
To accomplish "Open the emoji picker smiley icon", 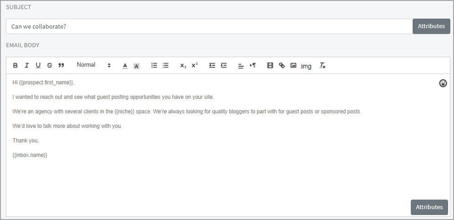I will click(x=443, y=83).
